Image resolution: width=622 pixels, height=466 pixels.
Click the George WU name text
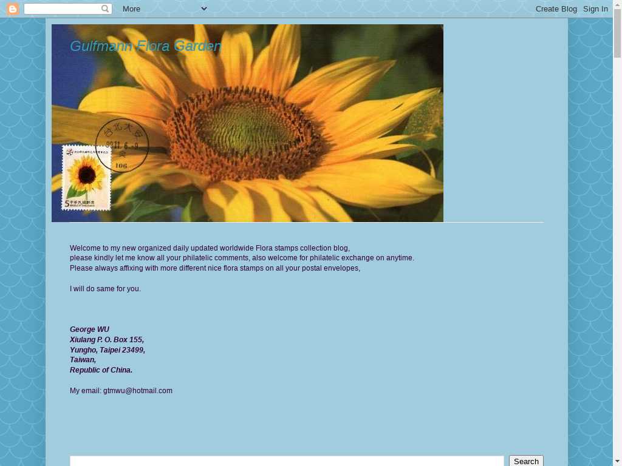coord(90,329)
